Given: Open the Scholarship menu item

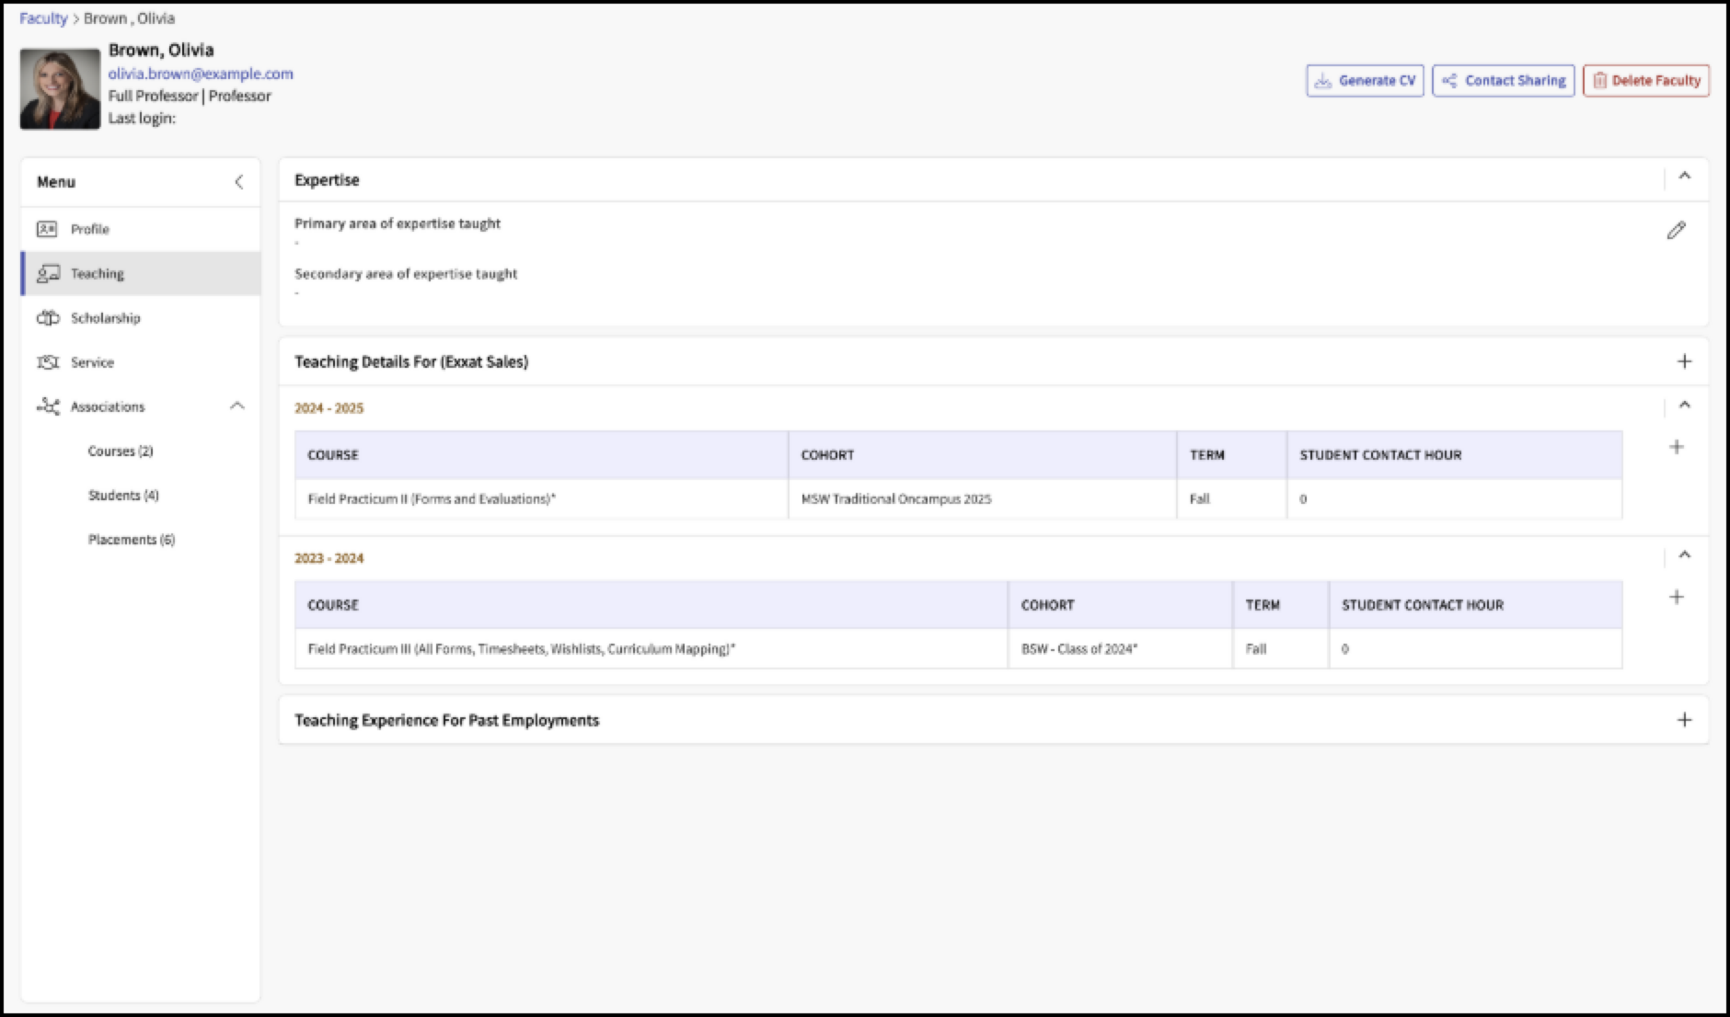Looking at the screenshot, I should 141,318.
